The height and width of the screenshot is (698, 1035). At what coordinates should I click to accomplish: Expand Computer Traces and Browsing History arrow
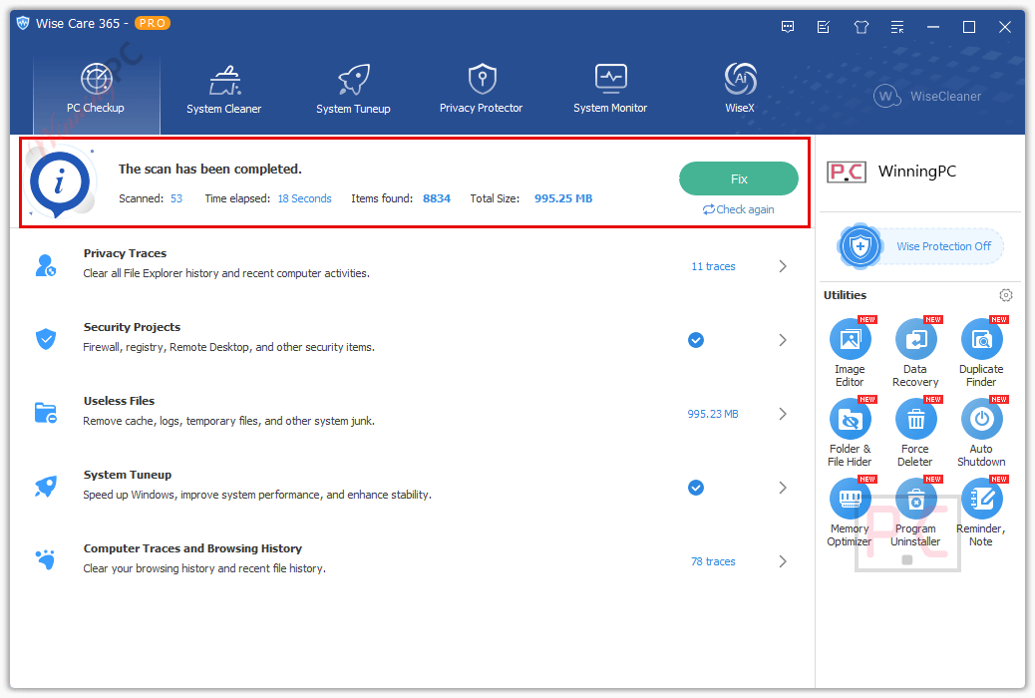783,561
